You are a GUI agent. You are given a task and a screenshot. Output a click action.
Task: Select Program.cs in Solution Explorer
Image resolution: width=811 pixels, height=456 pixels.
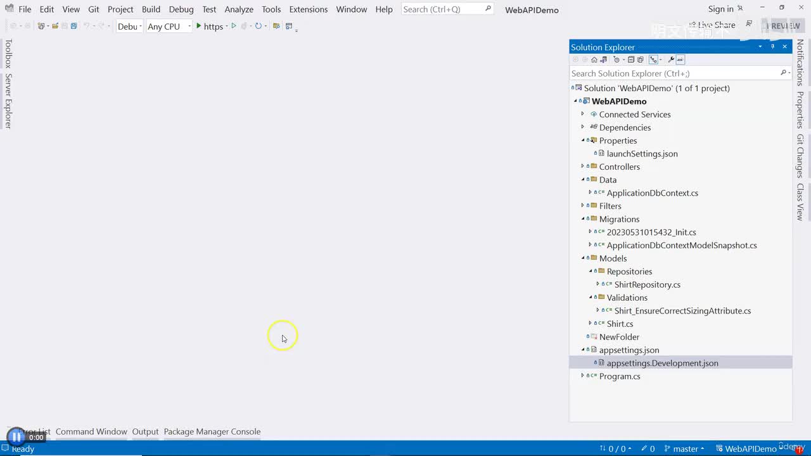click(x=620, y=376)
